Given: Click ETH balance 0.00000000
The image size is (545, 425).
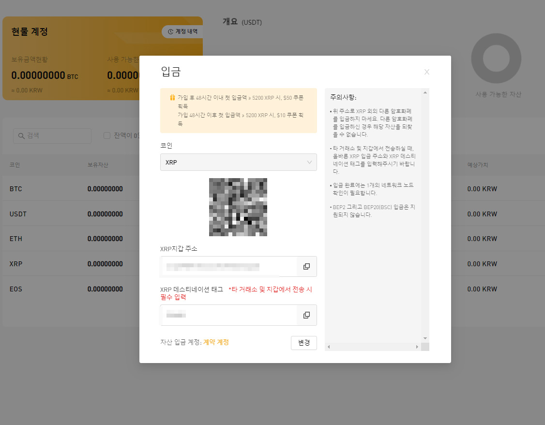Looking at the screenshot, I should pos(105,239).
